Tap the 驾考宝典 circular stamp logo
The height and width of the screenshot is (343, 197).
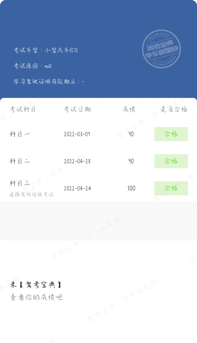161,49
